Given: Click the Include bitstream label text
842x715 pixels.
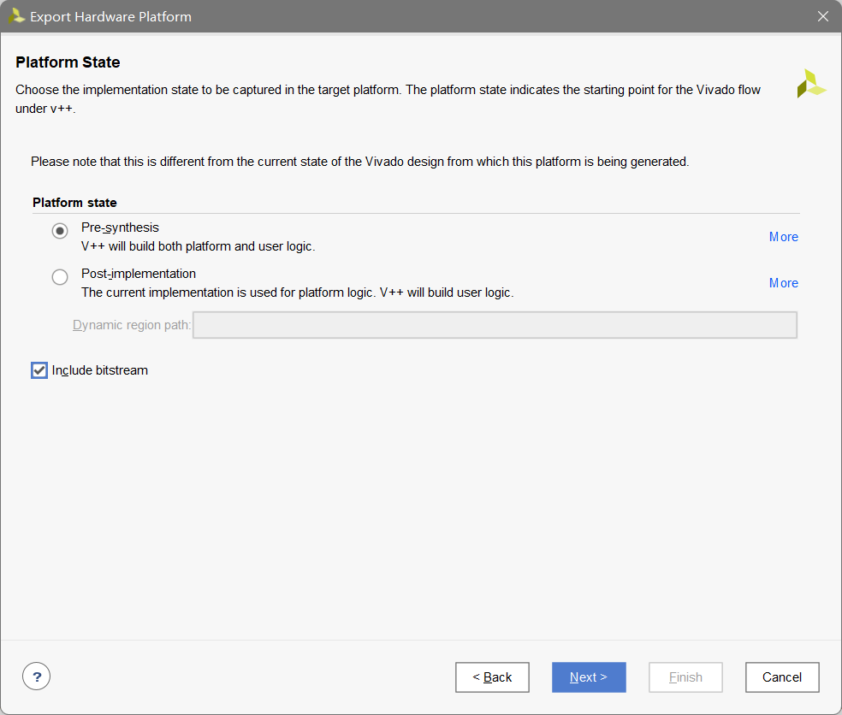Looking at the screenshot, I should [100, 370].
